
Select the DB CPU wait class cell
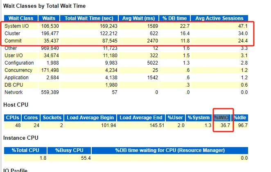[14, 85]
